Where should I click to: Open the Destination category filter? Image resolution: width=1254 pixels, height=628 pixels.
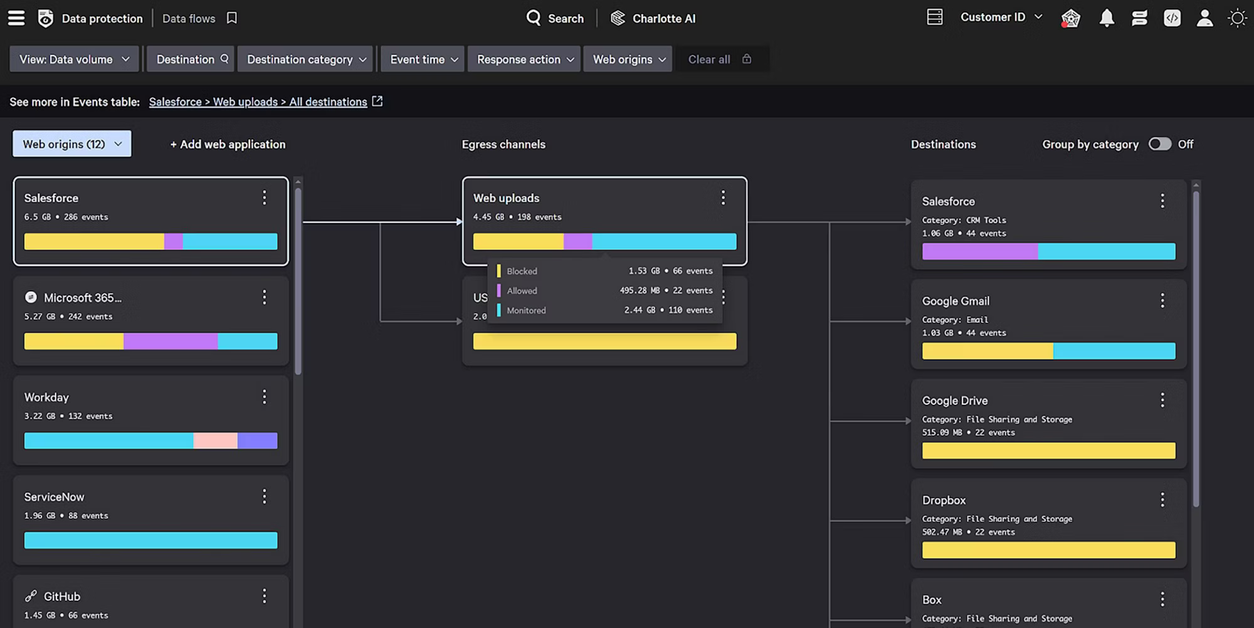coord(305,60)
